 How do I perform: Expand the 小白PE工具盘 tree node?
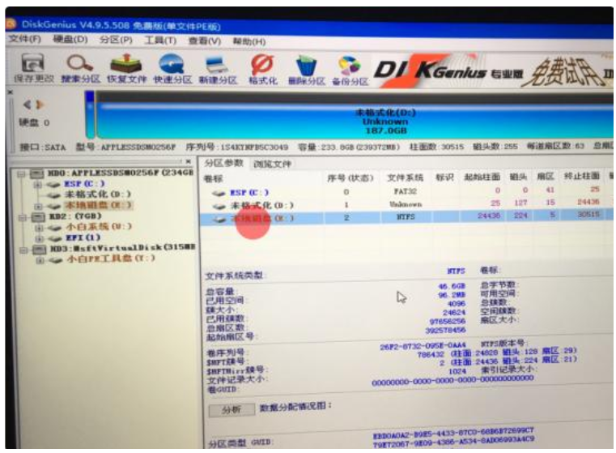pos(40,260)
